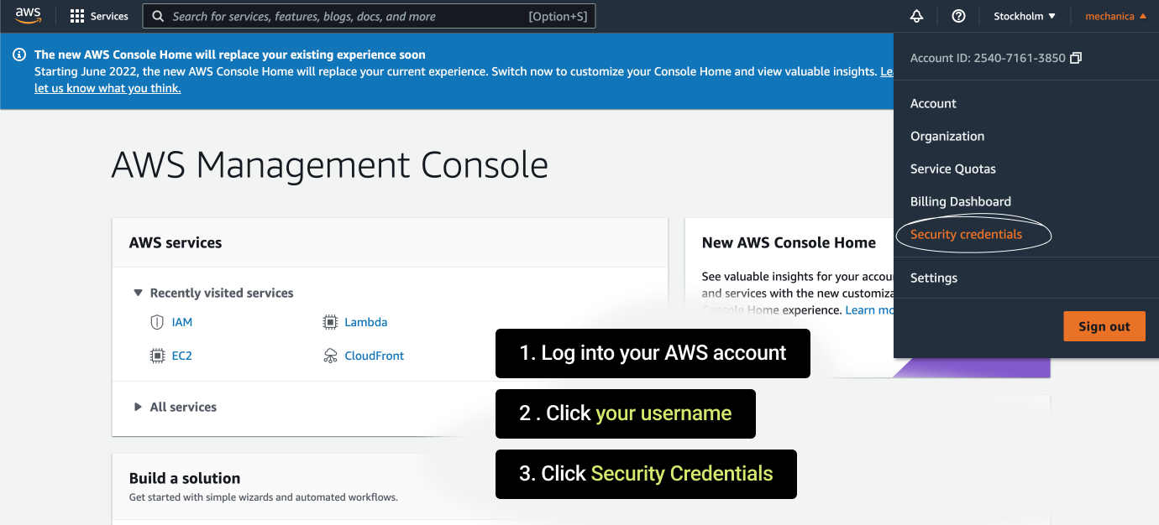The width and height of the screenshot is (1159, 525).
Task: Choose Security credentials menu entry
Action: 966,234
